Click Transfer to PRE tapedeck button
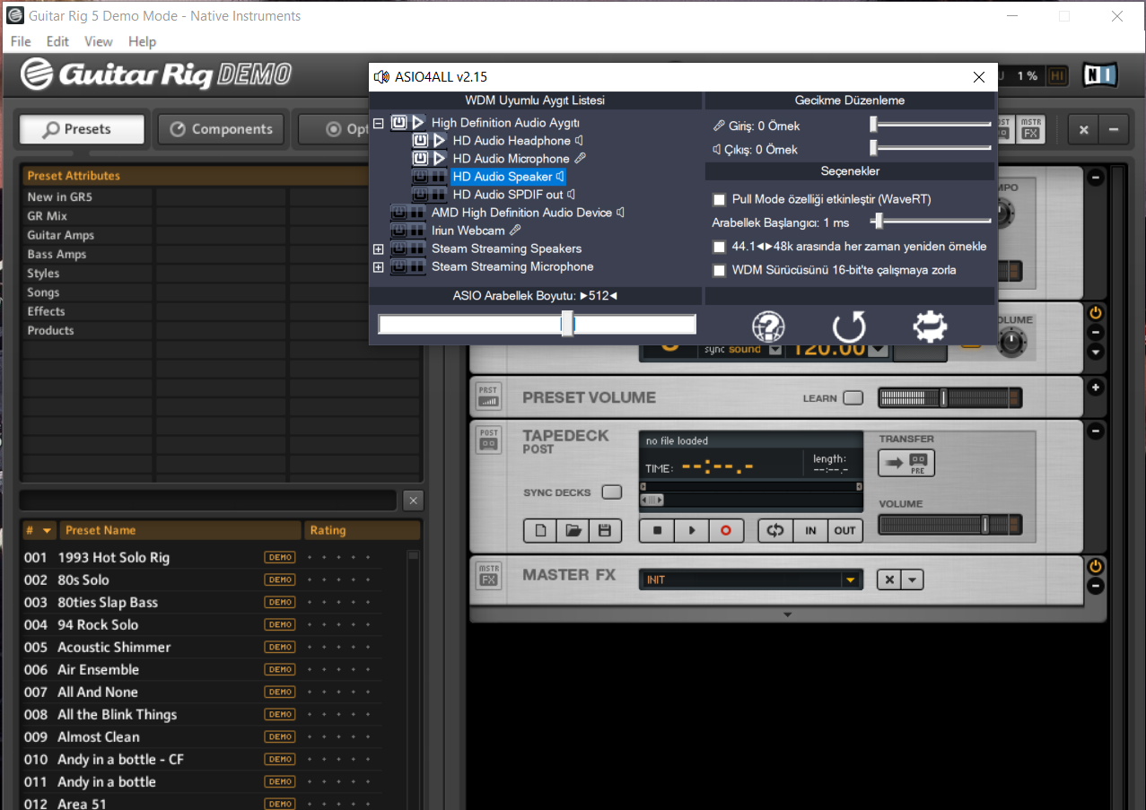 click(906, 463)
